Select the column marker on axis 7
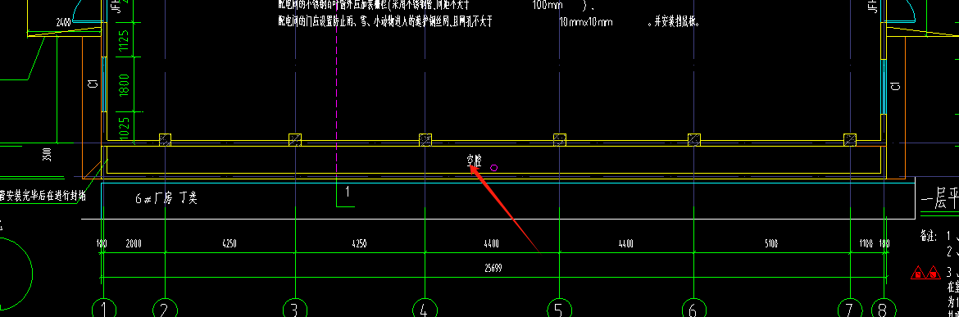 [849, 140]
